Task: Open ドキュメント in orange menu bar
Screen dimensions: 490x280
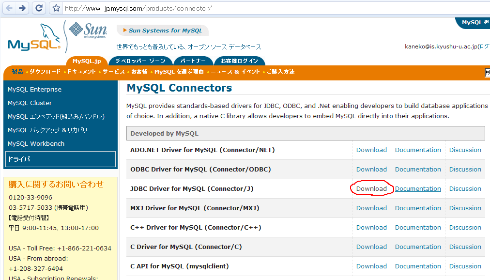Action: click(x=81, y=72)
